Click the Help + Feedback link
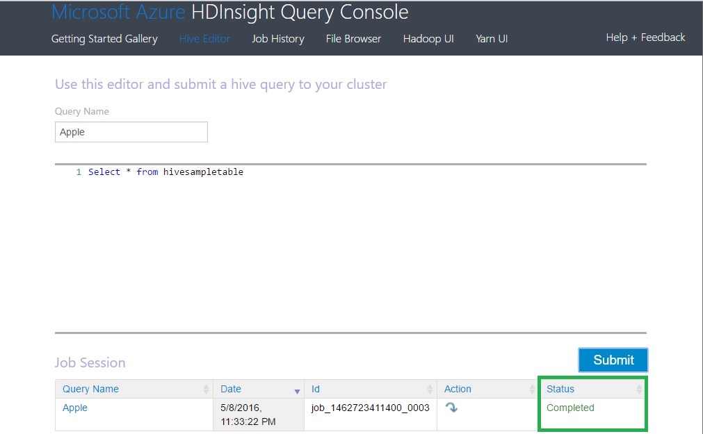Viewport: 703px width, 434px height. [645, 37]
